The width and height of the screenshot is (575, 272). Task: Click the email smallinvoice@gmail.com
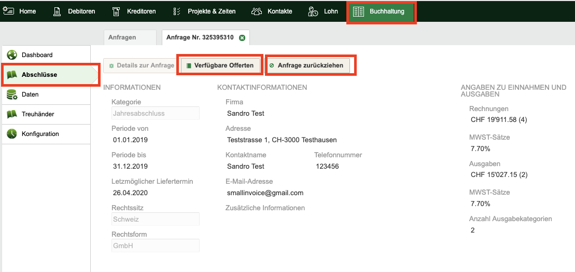pyautogui.click(x=265, y=193)
